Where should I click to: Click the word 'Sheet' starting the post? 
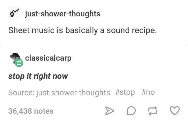19,30
